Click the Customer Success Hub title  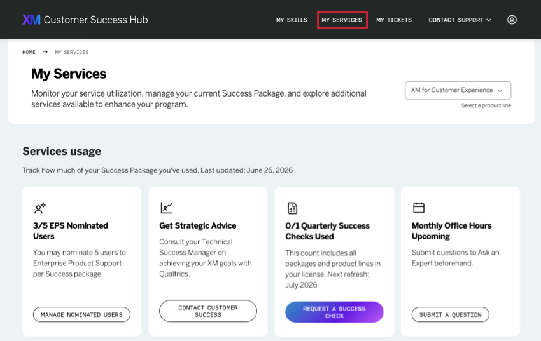[x=95, y=20]
